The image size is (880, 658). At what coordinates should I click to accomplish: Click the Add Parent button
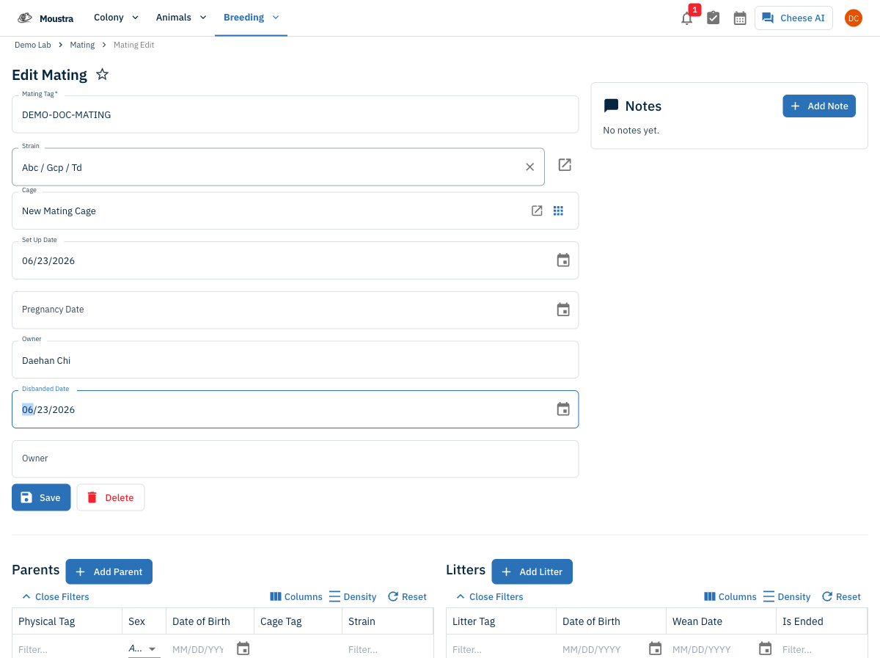[x=109, y=571]
